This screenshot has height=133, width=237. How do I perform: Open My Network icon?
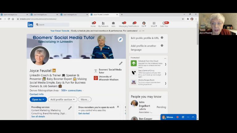pyautogui.click(x=103, y=24)
